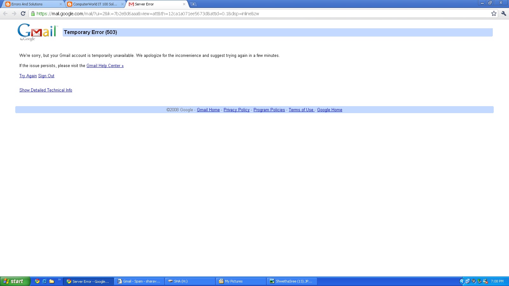Click the Gmail logo

38,32
